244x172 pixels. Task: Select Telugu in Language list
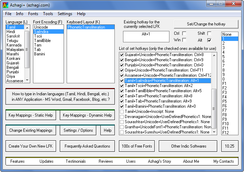coord(15,41)
